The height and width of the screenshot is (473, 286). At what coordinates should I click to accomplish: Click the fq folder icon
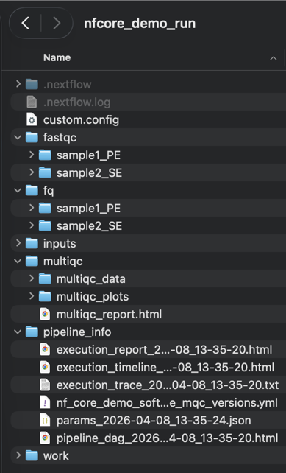pyautogui.click(x=32, y=190)
